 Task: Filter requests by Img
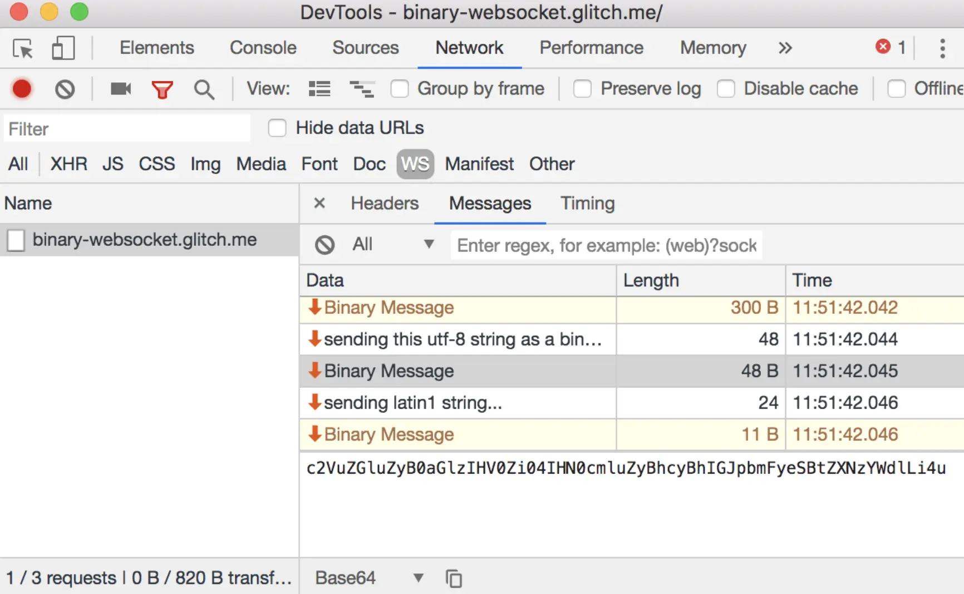coord(205,165)
